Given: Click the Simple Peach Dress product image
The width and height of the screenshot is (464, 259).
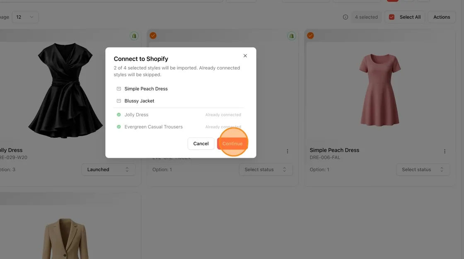Looking at the screenshot, I should point(379,90).
